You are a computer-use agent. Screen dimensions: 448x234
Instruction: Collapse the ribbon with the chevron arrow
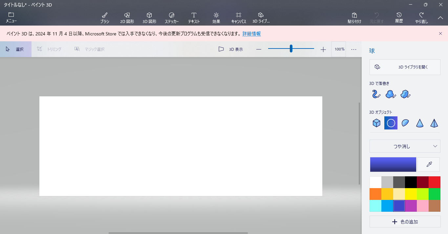click(440, 18)
